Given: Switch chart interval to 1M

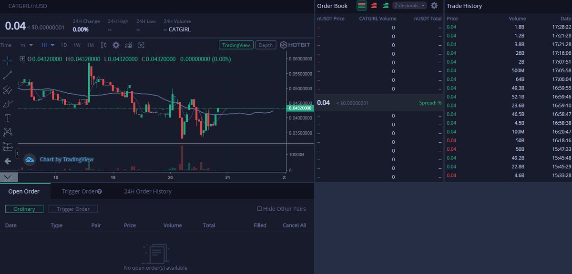Looking at the screenshot, I should tap(91, 45).
